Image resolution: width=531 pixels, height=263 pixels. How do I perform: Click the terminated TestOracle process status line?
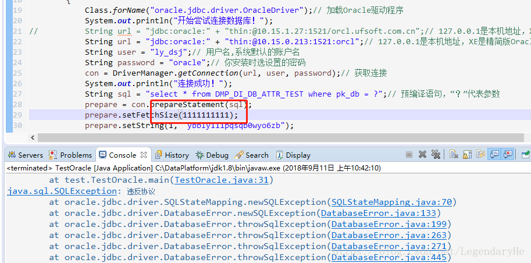[194, 168]
